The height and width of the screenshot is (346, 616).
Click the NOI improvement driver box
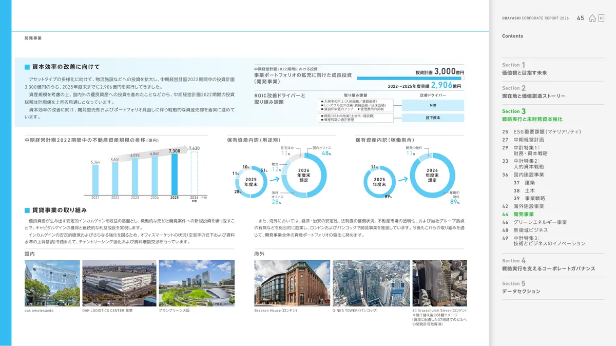point(433,105)
